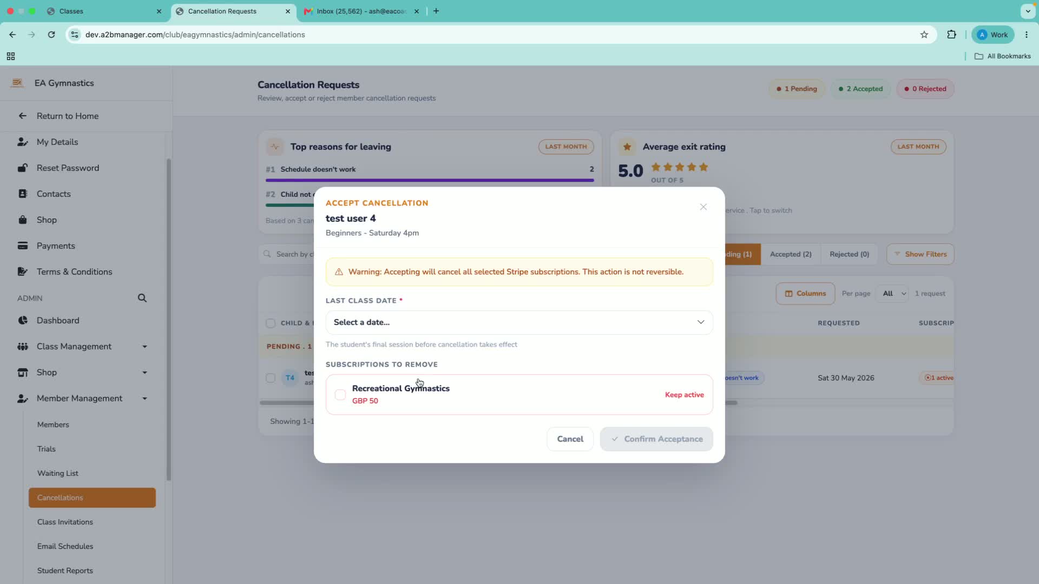Open Contacts in sidebar
The width and height of the screenshot is (1039, 584).
54,194
